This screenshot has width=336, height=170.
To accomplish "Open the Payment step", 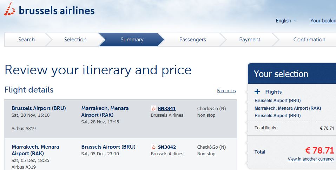I will [250, 40].
